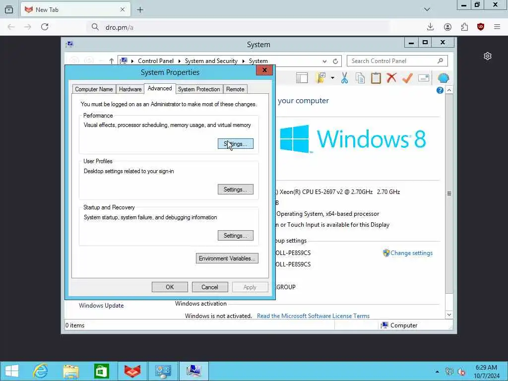Click the uBlock Origin shield icon
This screenshot has width=508, height=381.
click(481, 27)
